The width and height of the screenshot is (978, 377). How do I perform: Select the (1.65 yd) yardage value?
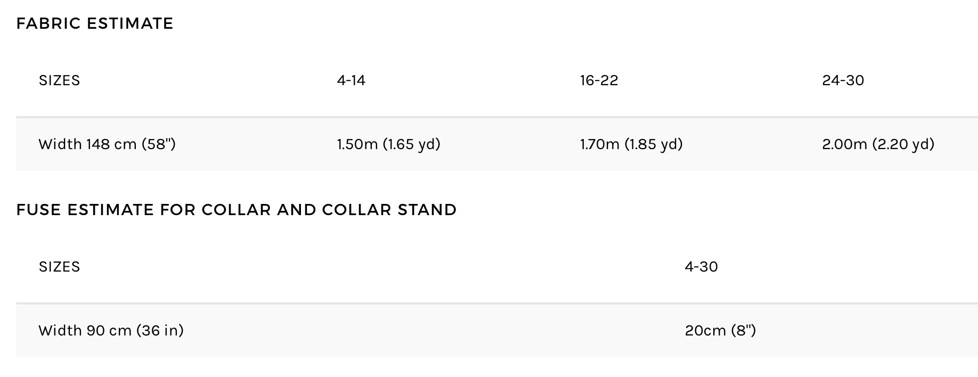click(411, 144)
